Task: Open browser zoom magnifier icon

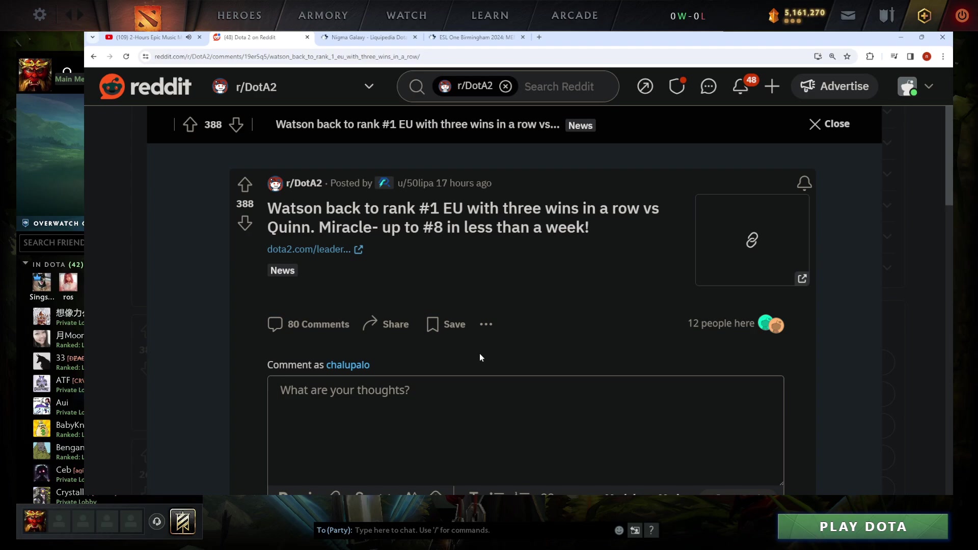Action: pos(832,57)
